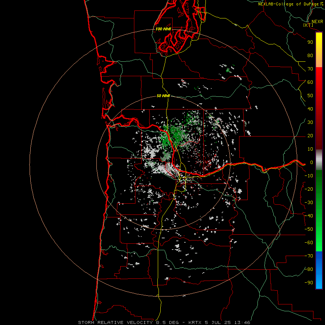Click the 80 value on the velocity scale

tap(310, 56)
